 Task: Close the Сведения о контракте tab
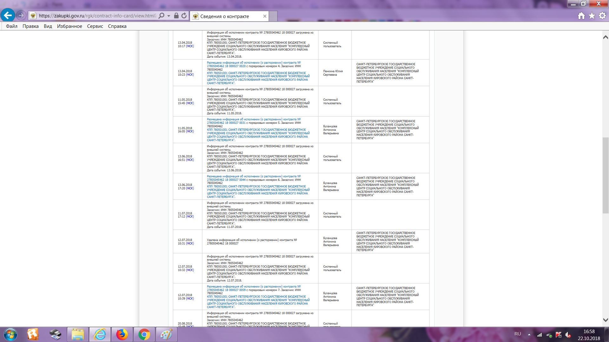click(265, 16)
